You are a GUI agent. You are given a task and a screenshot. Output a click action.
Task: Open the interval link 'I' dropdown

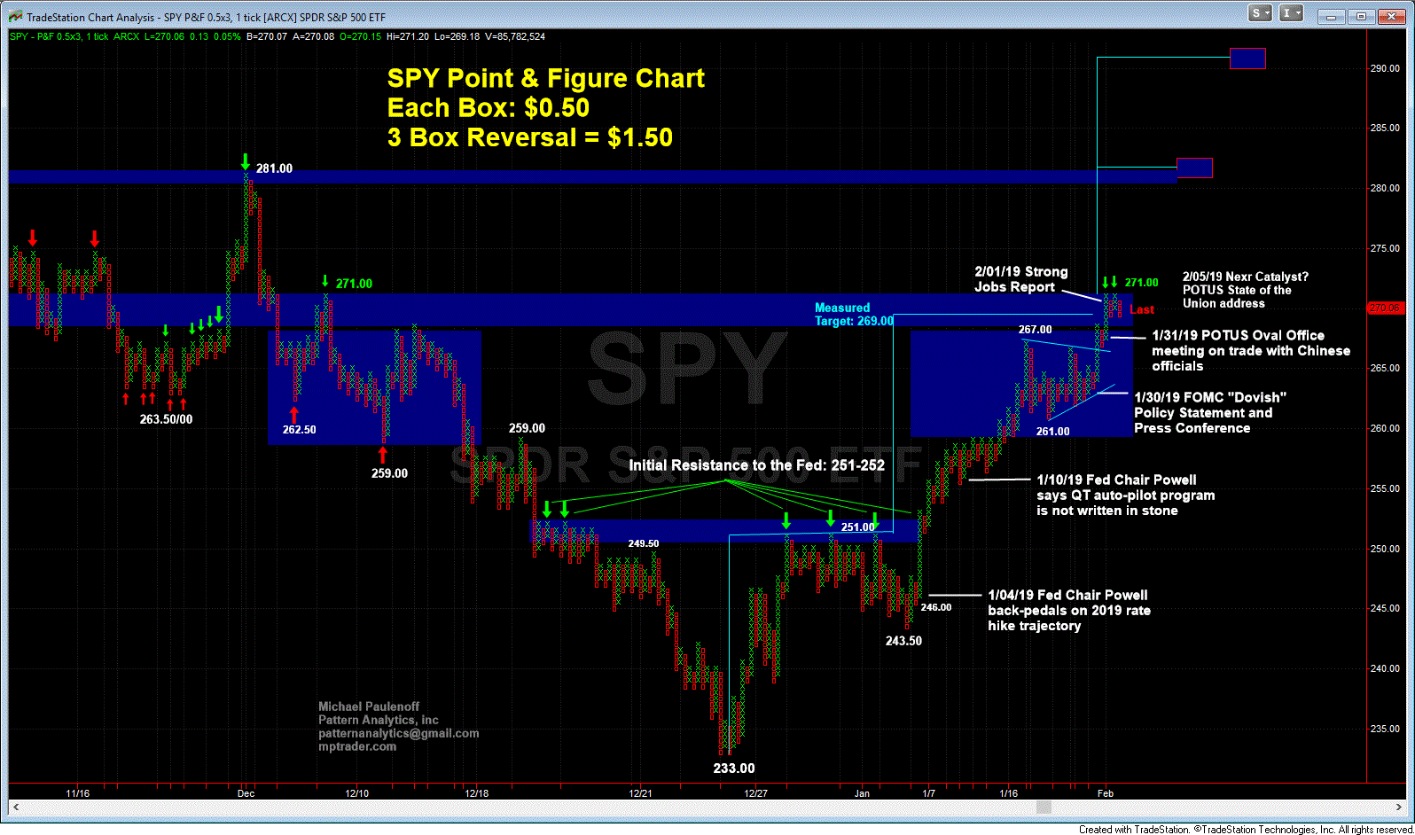point(1292,13)
